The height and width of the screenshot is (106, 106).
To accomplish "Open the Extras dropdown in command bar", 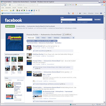I will [97, 13].
